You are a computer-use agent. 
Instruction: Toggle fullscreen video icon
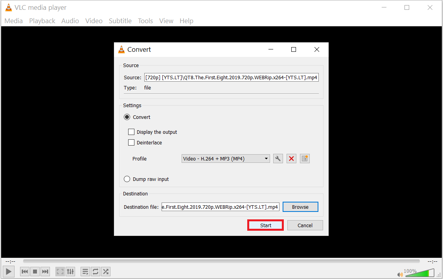[x=60, y=272]
